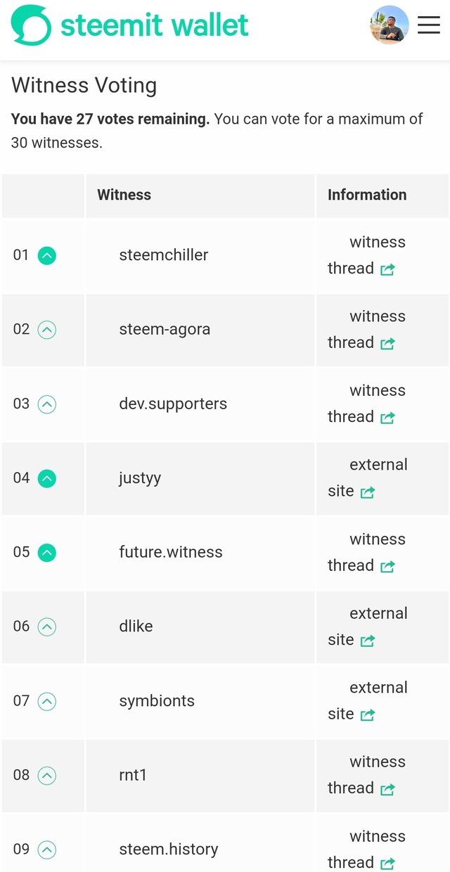
Task: Upvote the steem-agora witness
Action: [46, 330]
